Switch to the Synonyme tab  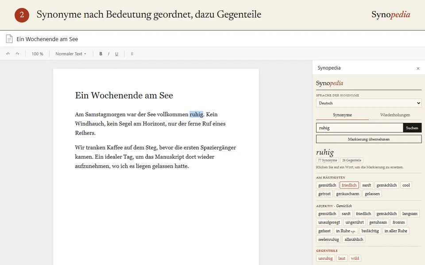click(x=342, y=115)
